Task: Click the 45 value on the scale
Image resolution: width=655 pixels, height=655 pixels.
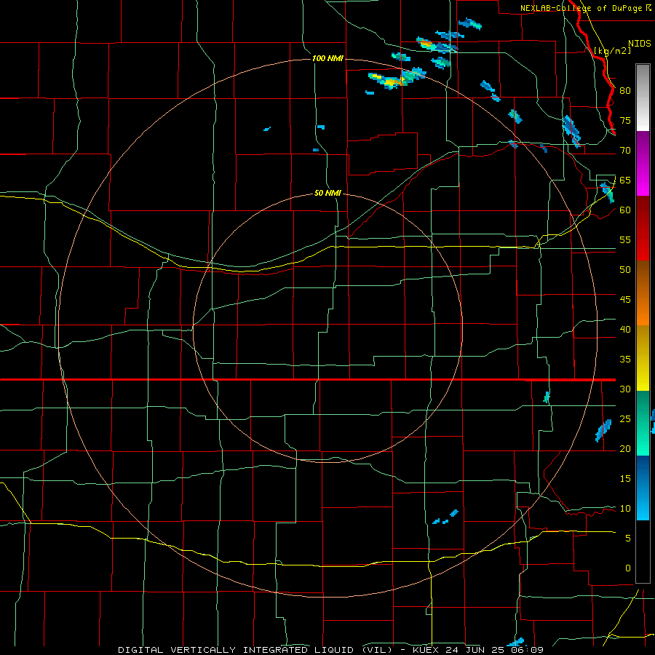Action: [625, 300]
